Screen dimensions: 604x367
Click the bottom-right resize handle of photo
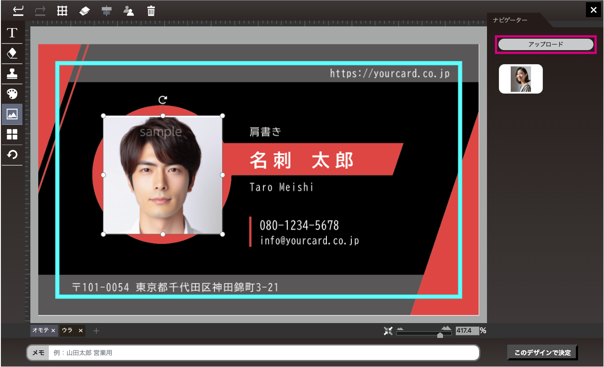(223, 234)
